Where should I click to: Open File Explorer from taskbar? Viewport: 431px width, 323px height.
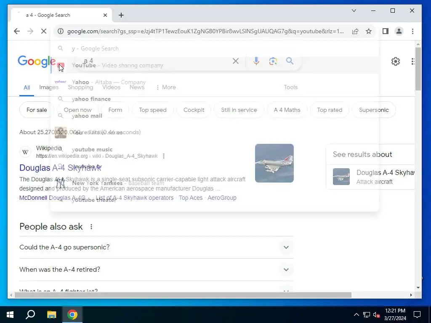(x=51, y=315)
